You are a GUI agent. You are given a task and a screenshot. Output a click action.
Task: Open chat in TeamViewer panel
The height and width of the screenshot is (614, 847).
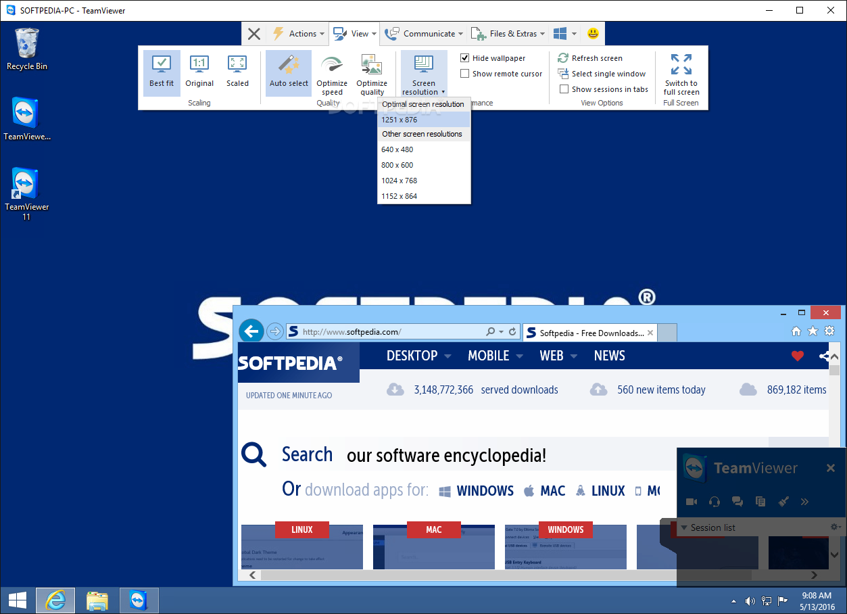[x=737, y=502]
